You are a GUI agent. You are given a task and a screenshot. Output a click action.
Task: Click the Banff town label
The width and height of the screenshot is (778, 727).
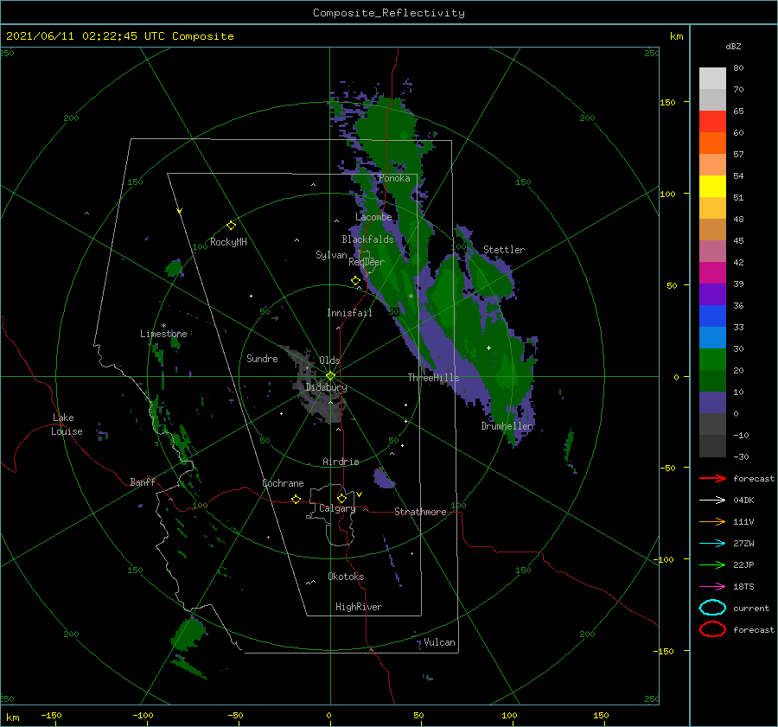(143, 481)
